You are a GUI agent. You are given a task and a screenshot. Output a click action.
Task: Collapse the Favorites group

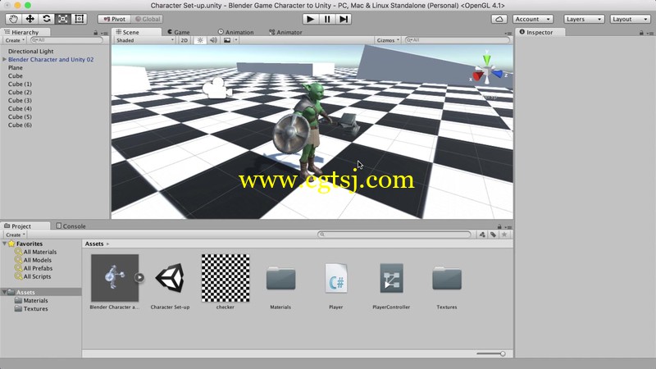point(5,244)
